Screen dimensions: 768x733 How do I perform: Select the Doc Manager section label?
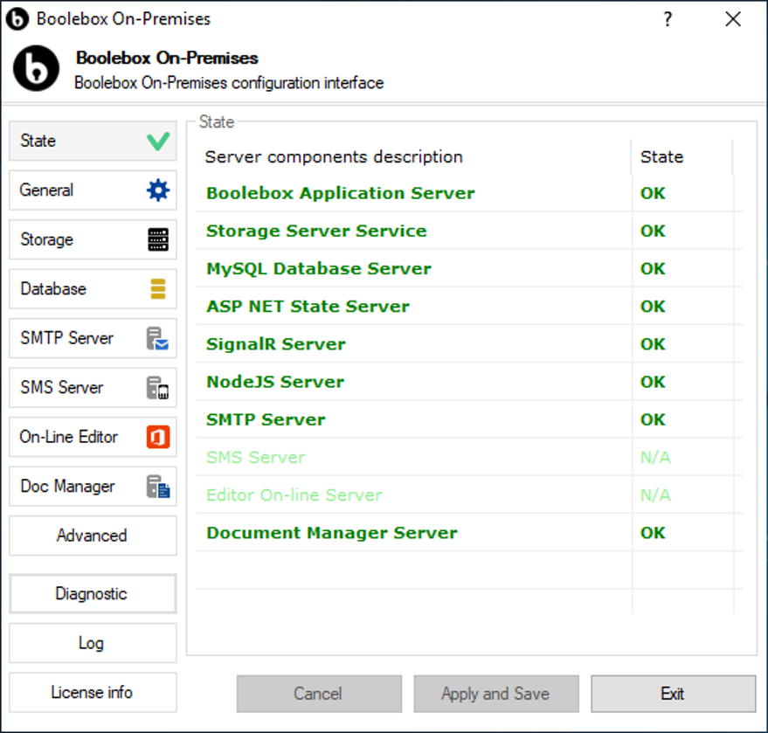67,487
